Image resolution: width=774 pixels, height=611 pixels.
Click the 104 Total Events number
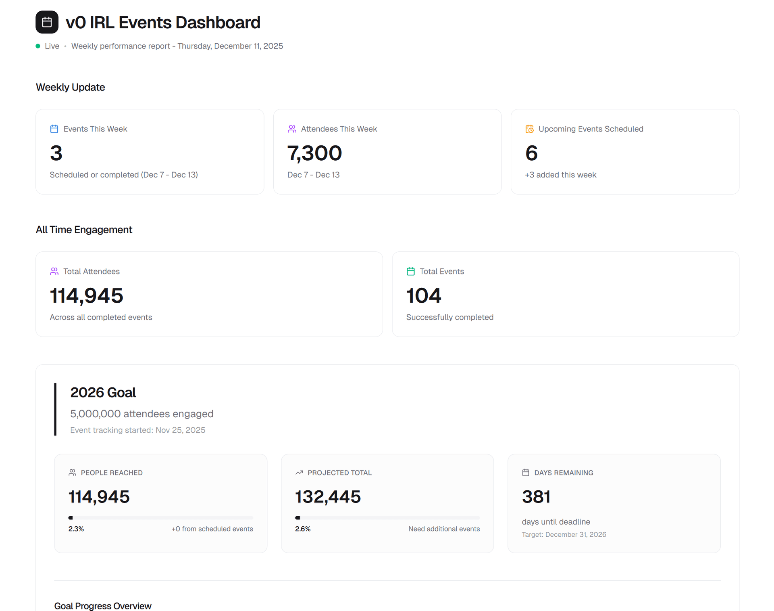click(424, 296)
